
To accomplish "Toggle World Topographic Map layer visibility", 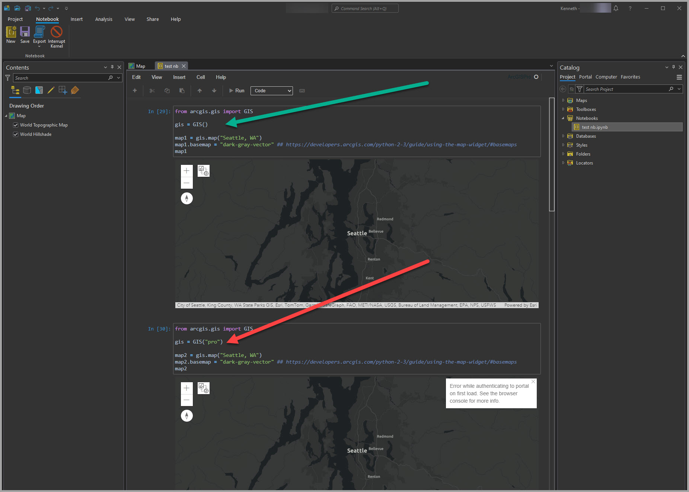I will (x=16, y=125).
